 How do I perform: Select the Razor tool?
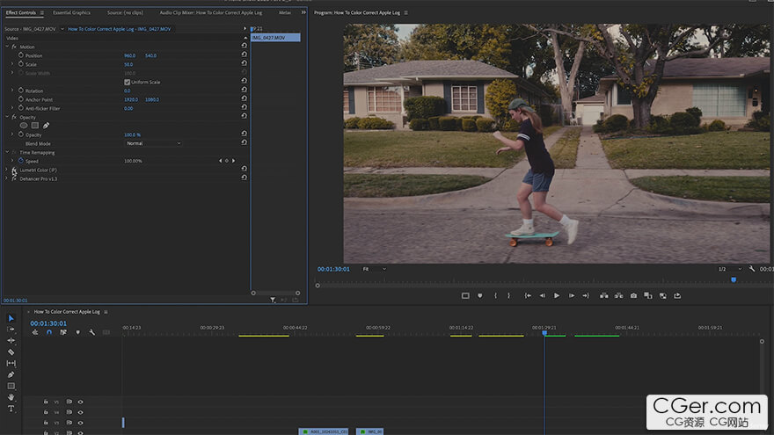(11, 352)
